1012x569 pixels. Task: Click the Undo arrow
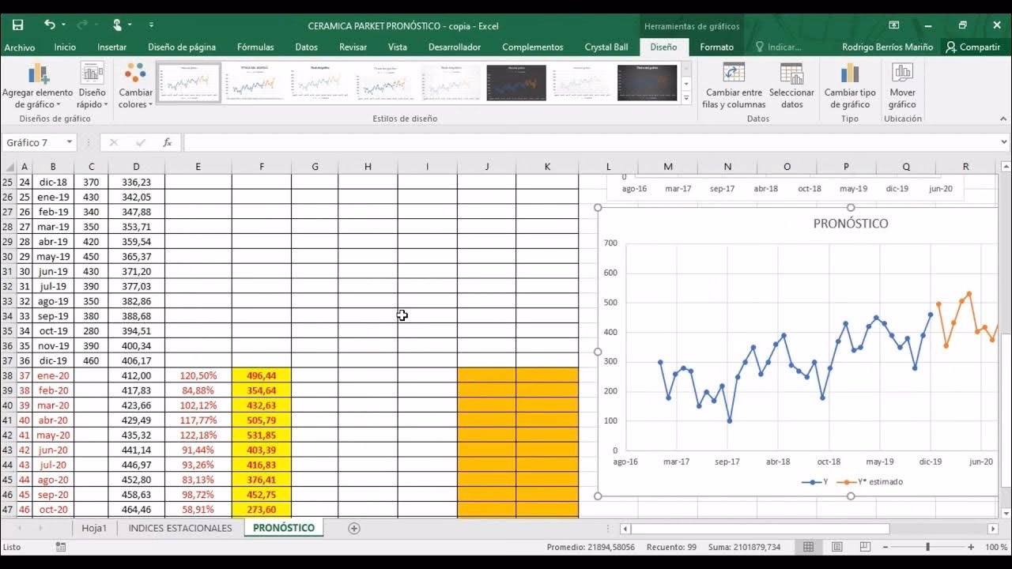click(x=49, y=24)
